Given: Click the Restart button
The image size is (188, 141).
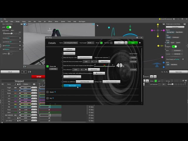Looking at the screenshot, I should tap(69, 49).
